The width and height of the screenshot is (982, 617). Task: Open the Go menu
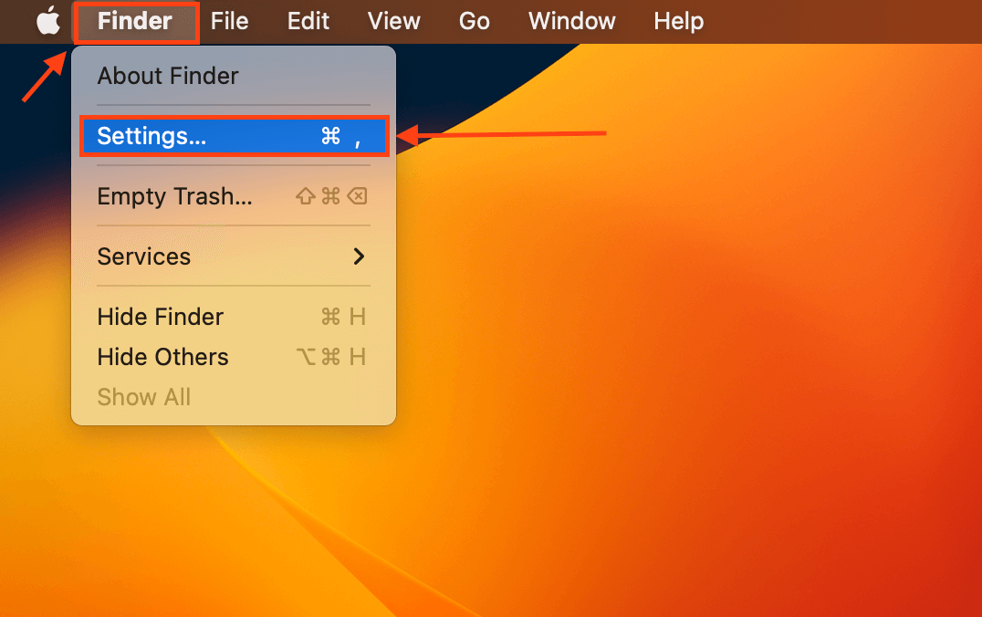[474, 21]
